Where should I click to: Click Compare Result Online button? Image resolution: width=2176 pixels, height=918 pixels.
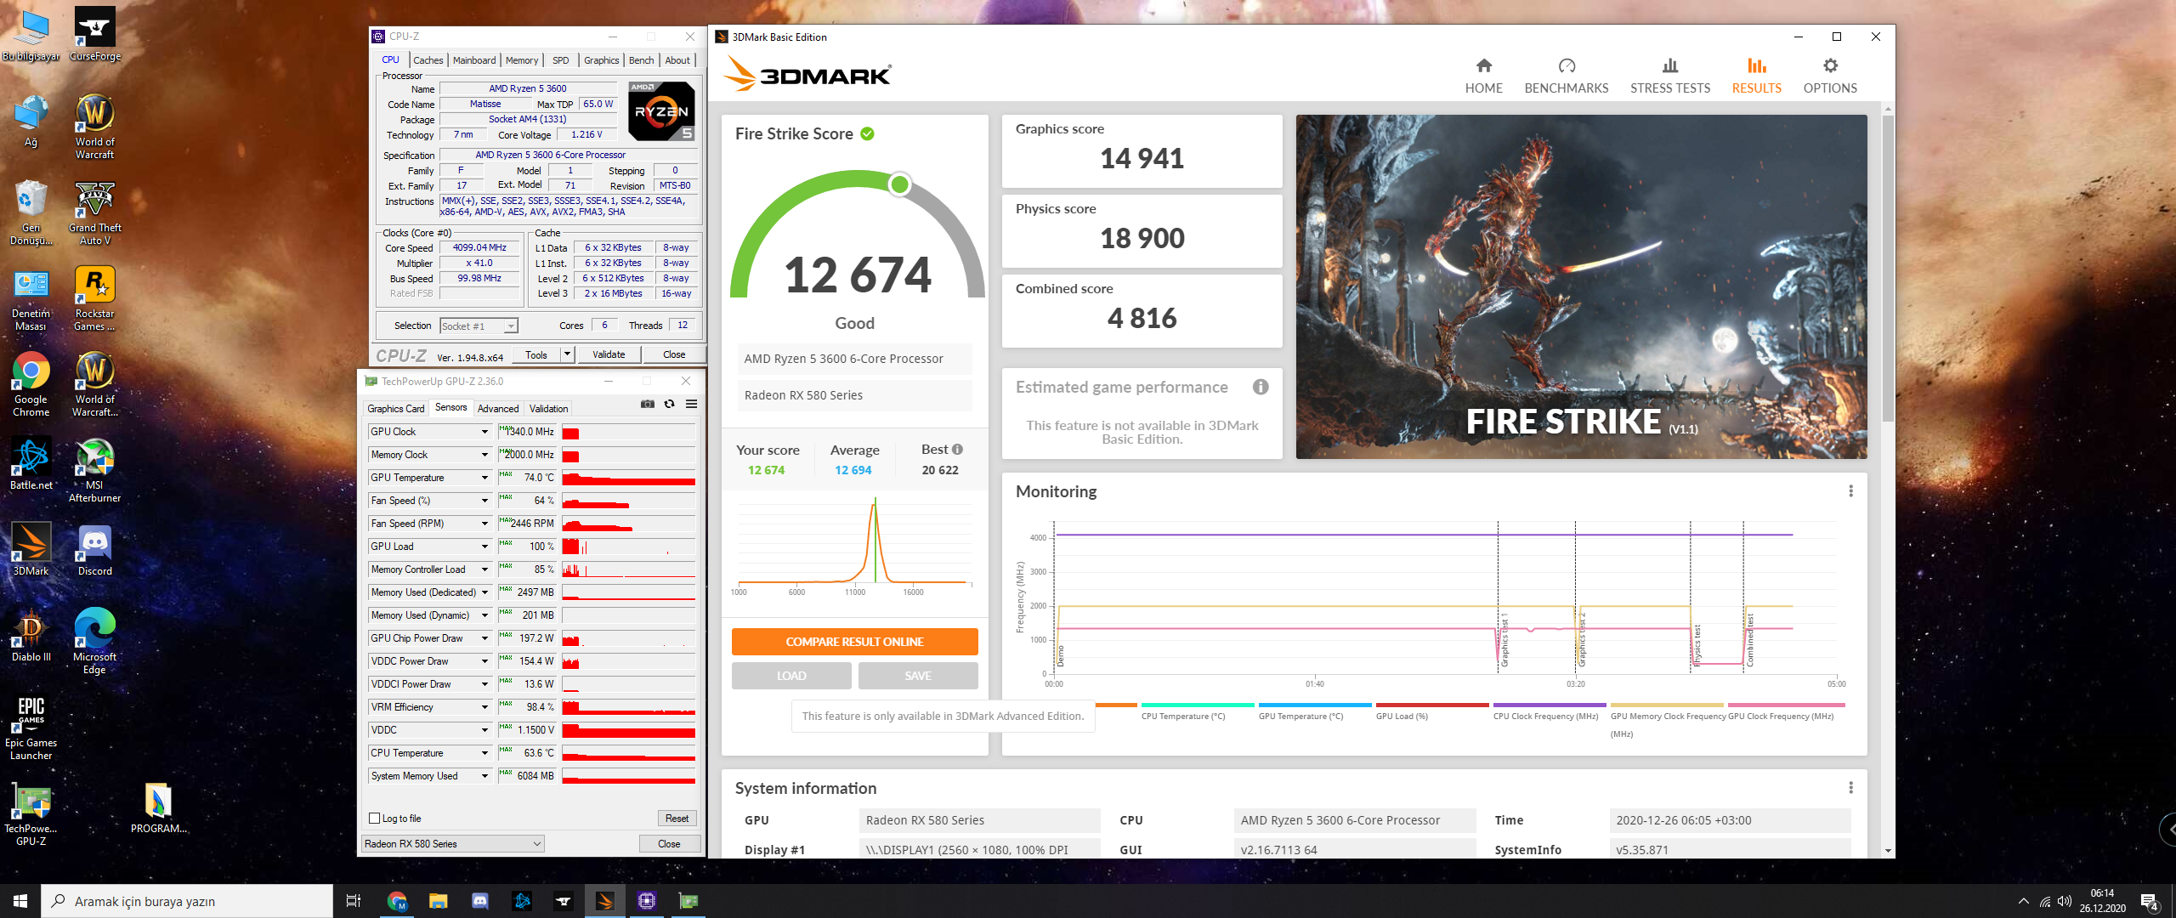pos(854,642)
